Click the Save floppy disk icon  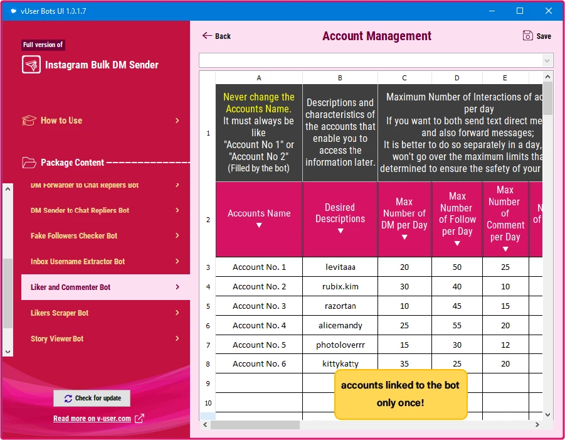tap(527, 36)
